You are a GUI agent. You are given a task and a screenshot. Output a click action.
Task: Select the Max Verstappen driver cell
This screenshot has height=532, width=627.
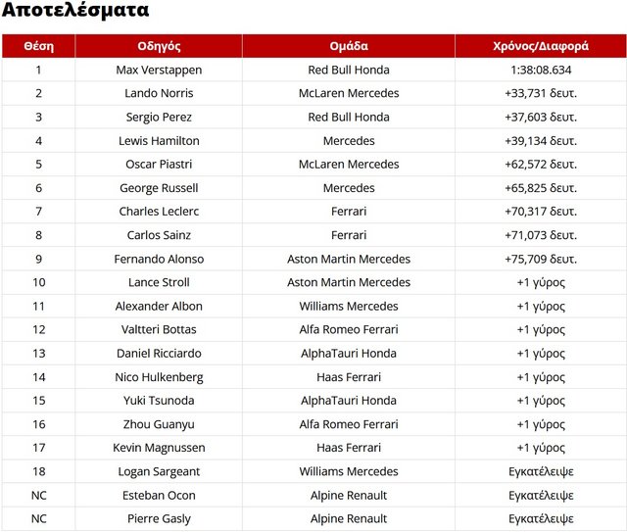click(x=159, y=70)
